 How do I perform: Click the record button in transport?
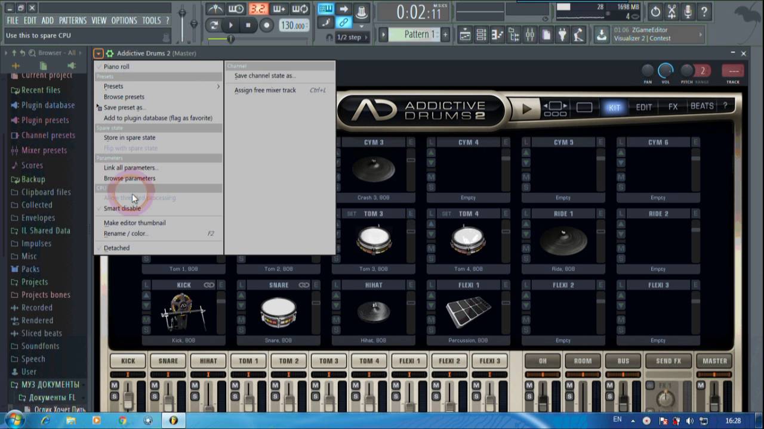pos(266,25)
